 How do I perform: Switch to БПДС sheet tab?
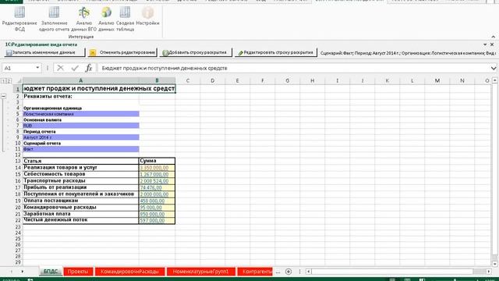(x=50, y=272)
